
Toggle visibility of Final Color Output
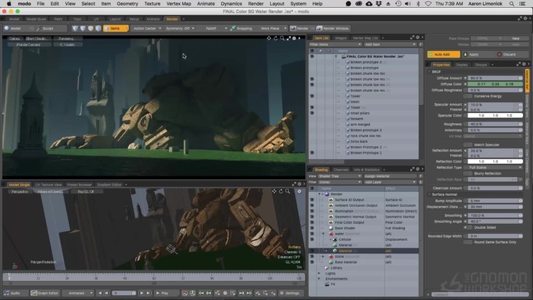(312, 223)
